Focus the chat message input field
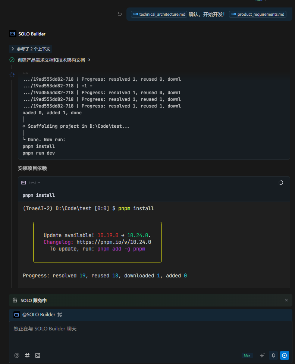This screenshot has width=295, height=364. point(149,334)
